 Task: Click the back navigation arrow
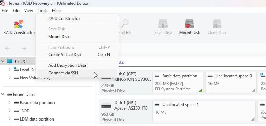[x=8, y=48]
